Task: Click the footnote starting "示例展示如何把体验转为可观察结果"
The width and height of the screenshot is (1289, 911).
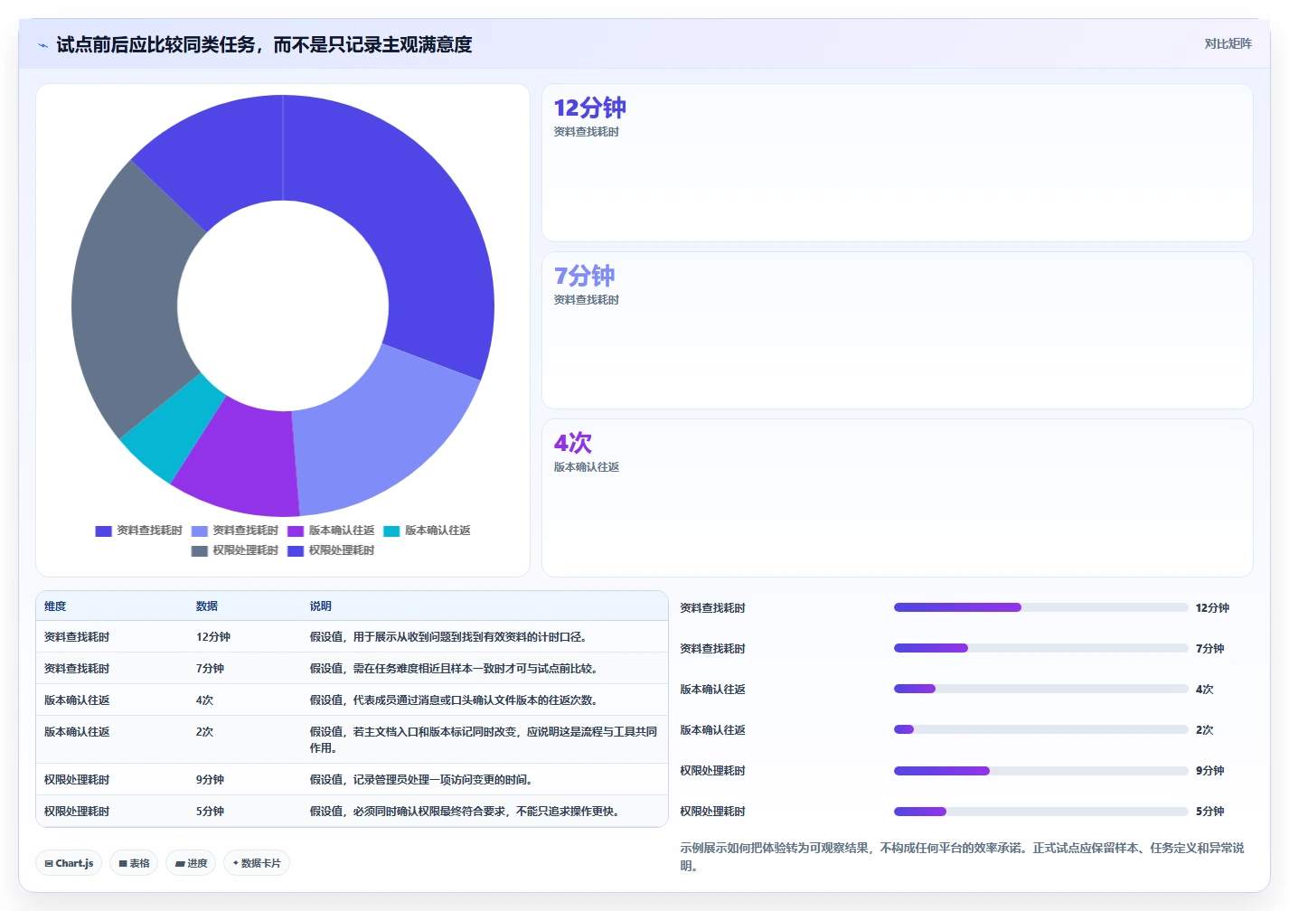Action: tap(963, 857)
